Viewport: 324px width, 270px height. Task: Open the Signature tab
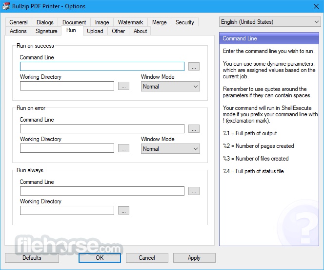click(x=46, y=31)
